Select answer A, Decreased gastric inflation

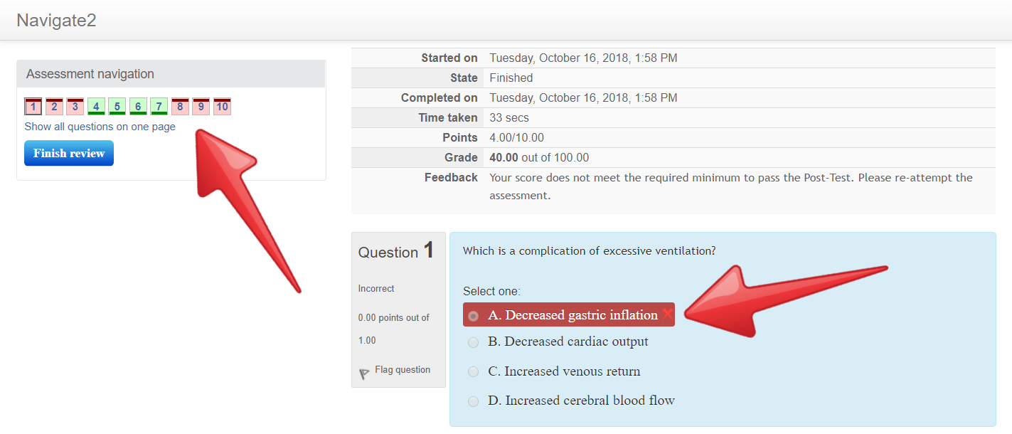pyautogui.click(x=473, y=314)
